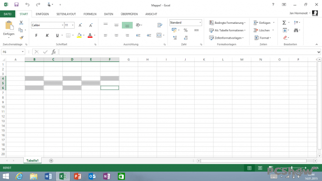Select the Tabelle1 sheet tab
The width and height of the screenshot is (322, 181).
point(32,161)
